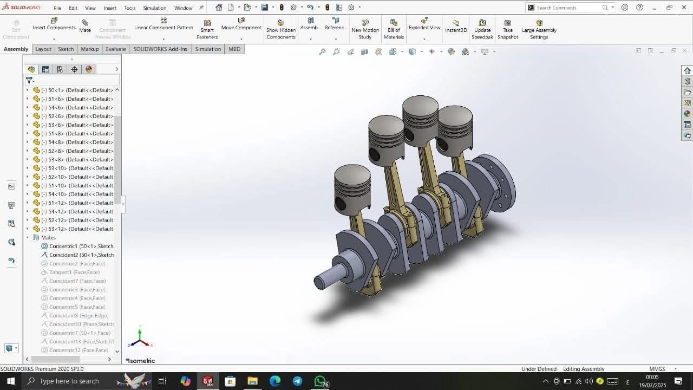693x390 pixels.
Task: Click Take Snapshot
Action: point(508,30)
